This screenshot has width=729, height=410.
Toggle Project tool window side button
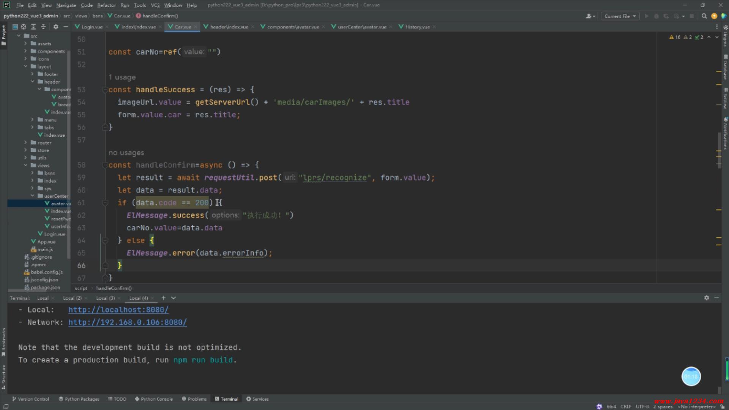pos(4,35)
